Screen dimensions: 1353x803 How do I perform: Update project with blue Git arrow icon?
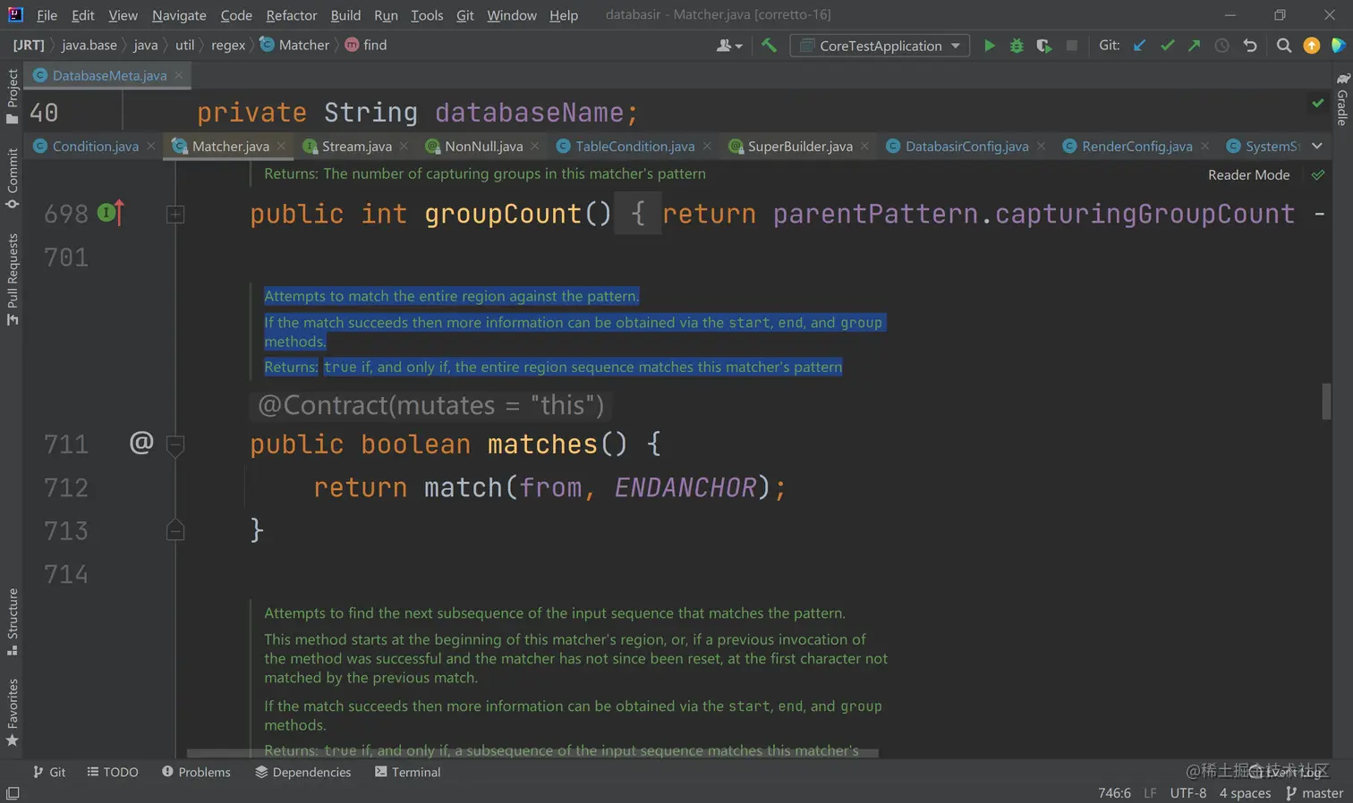(x=1139, y=46)
